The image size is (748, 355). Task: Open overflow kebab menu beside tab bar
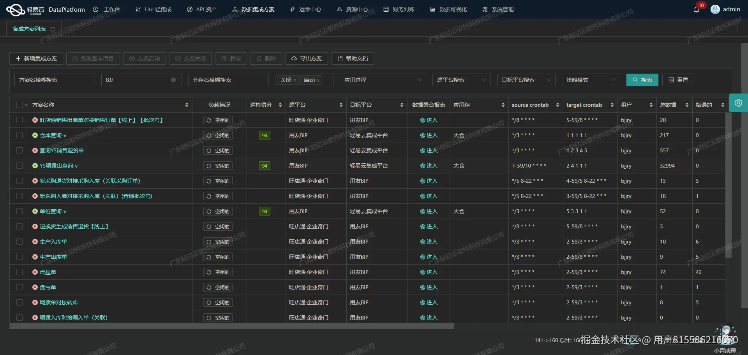click(737, 28)
